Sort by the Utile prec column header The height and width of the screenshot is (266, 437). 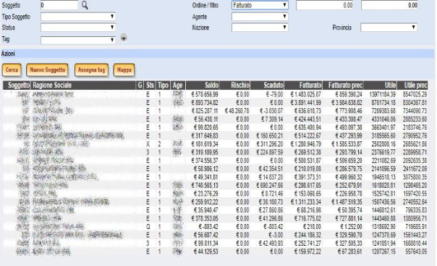click(x=412, y=86)
